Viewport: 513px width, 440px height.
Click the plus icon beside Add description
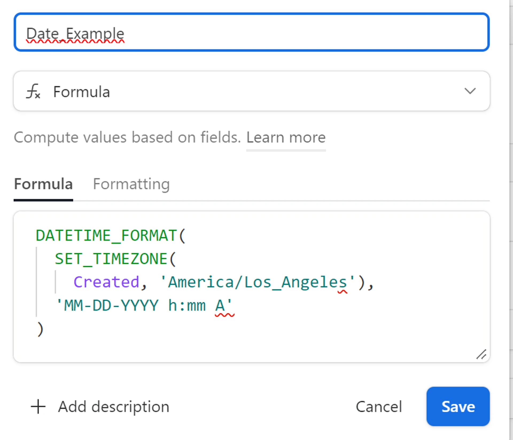pos(38,407)
